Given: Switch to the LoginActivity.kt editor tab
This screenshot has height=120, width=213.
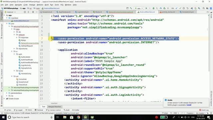Looking at the screenshot, I should click(x=83, y=12).
